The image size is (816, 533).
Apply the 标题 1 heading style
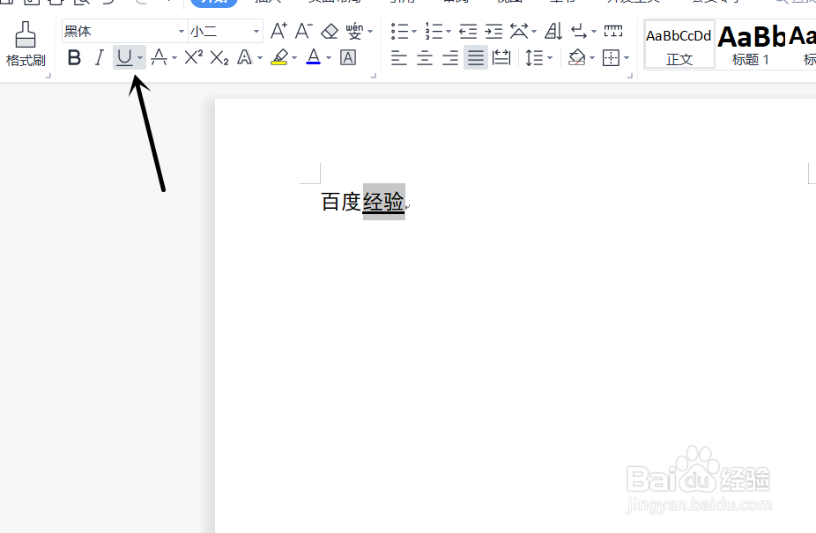click(x=751, y=45)
